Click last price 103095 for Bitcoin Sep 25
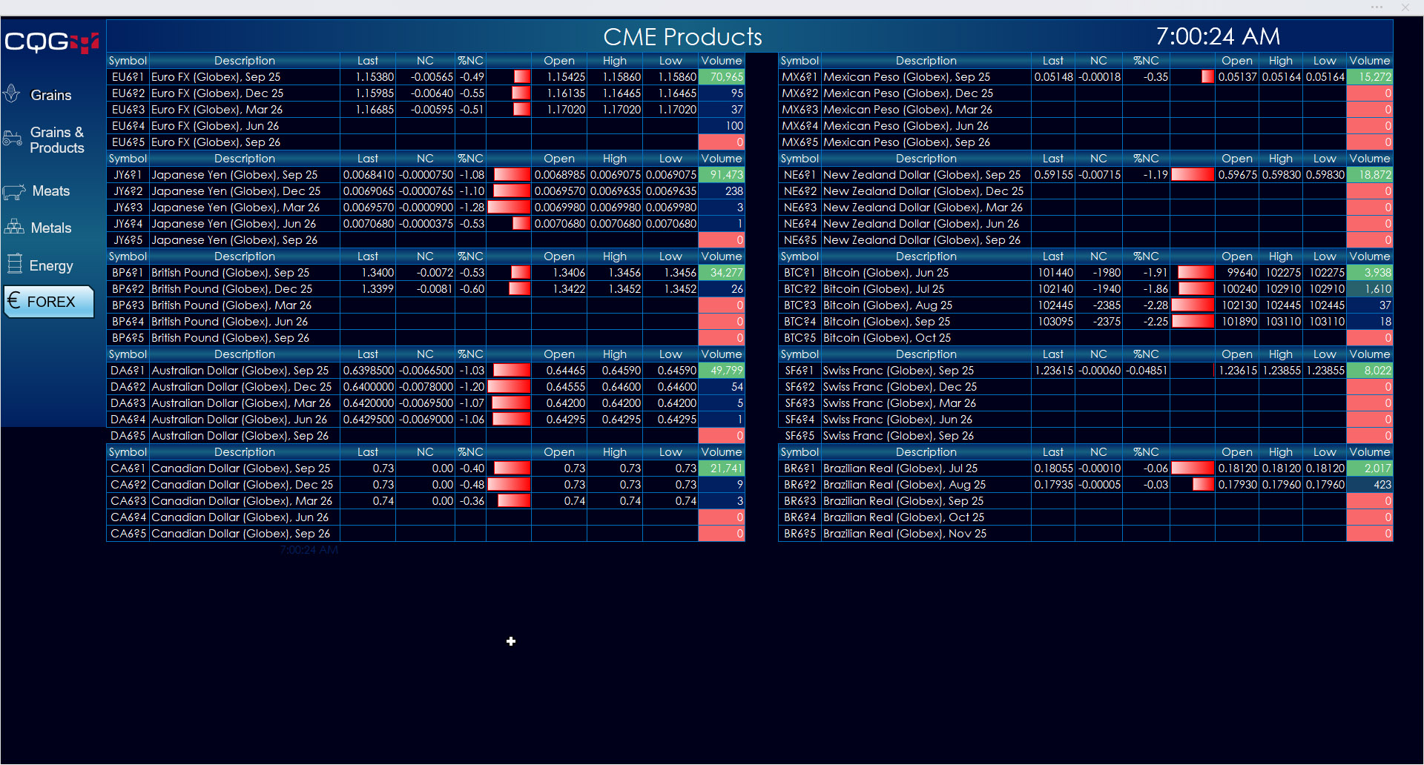 point(1053,322)
